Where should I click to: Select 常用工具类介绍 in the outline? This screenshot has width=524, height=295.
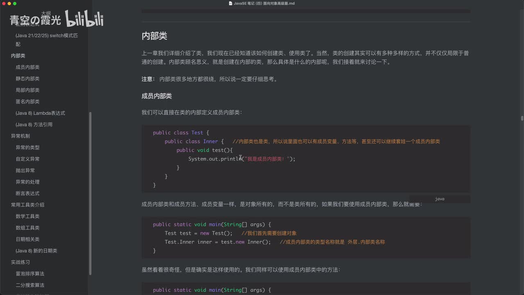pyautogui.click(x=27, y=205)
